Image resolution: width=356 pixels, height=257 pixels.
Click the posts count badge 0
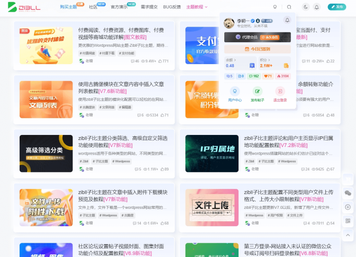[x=241, y=76]
